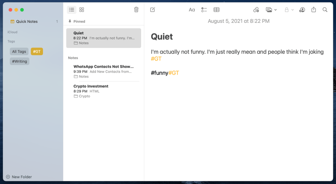The height and width of the screenshot is (184, 336).
Task: Click the #funny text in the note
Action: click(159, 73)
